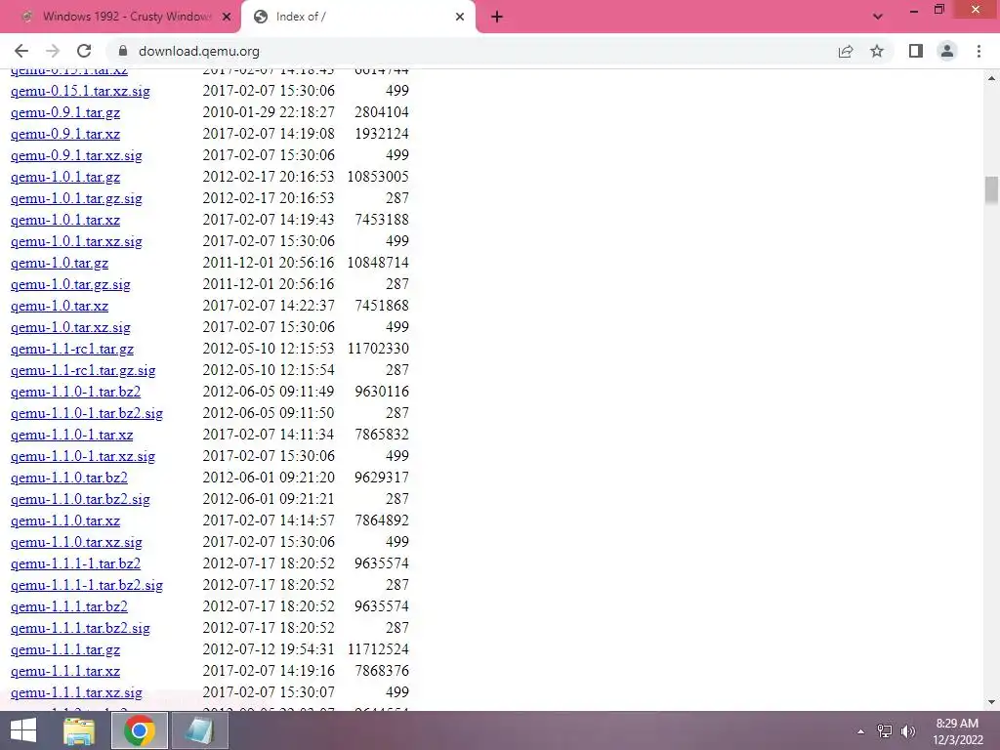Viewport: 1000px width, 750px height.
Task: Click the Chrome taskbar icon
Action: click(140, 730)
